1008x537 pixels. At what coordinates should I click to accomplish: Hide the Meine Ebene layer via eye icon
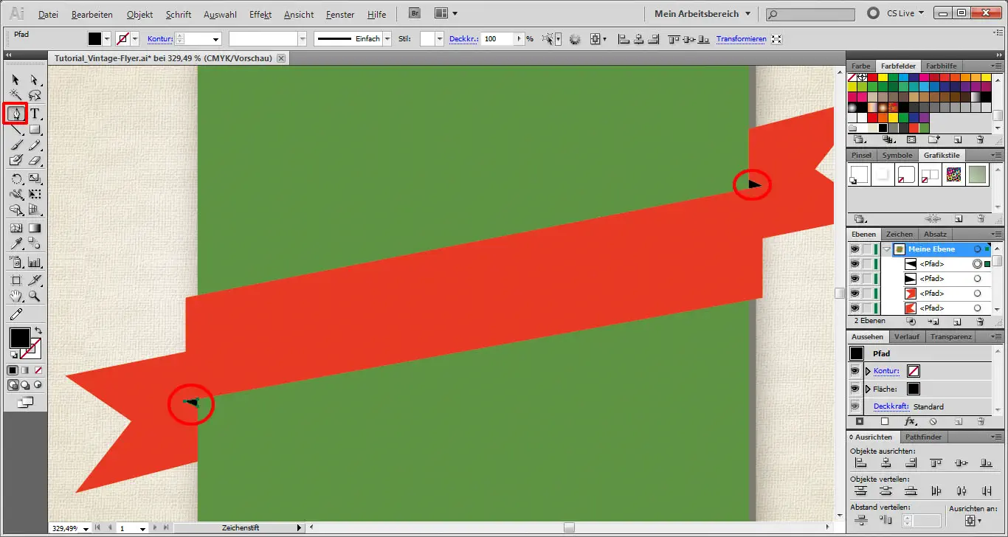(855, 249)
